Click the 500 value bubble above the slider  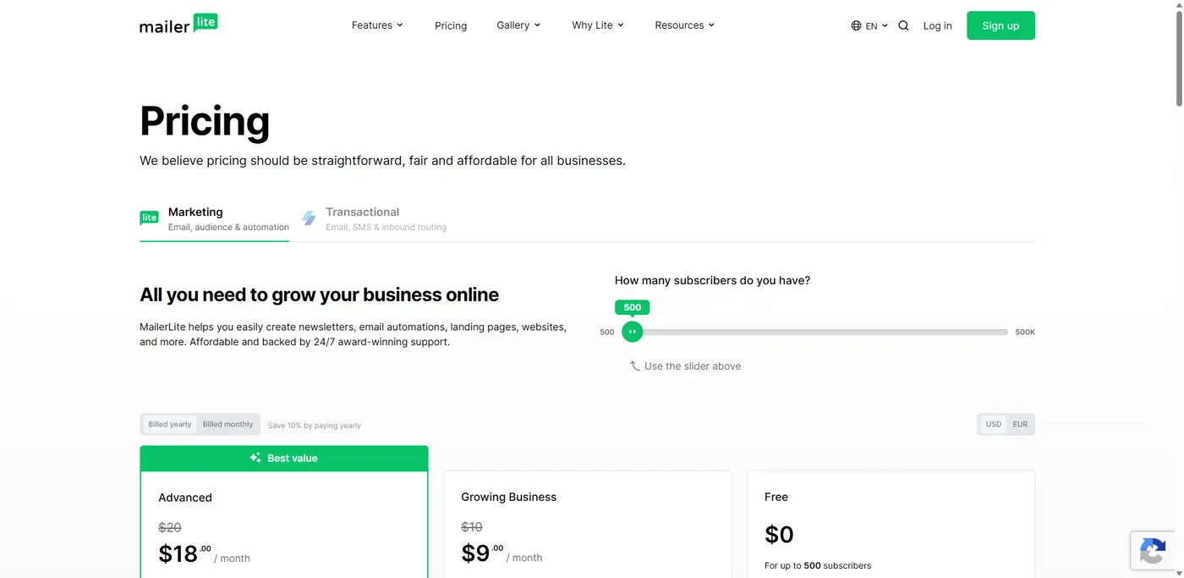632,307
